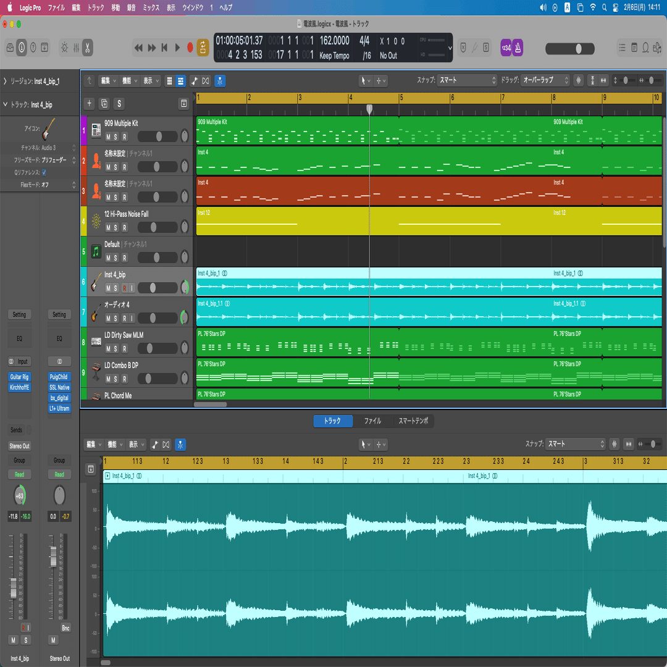Adjust the オーディオ 4 track volume slider
The height and width of the screenshot is (667, 667).
[x=157, y=318]
